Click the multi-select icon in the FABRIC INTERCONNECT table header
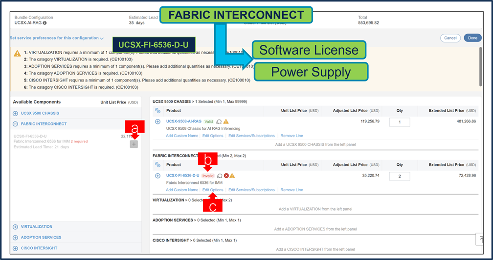 pos(158,165)
